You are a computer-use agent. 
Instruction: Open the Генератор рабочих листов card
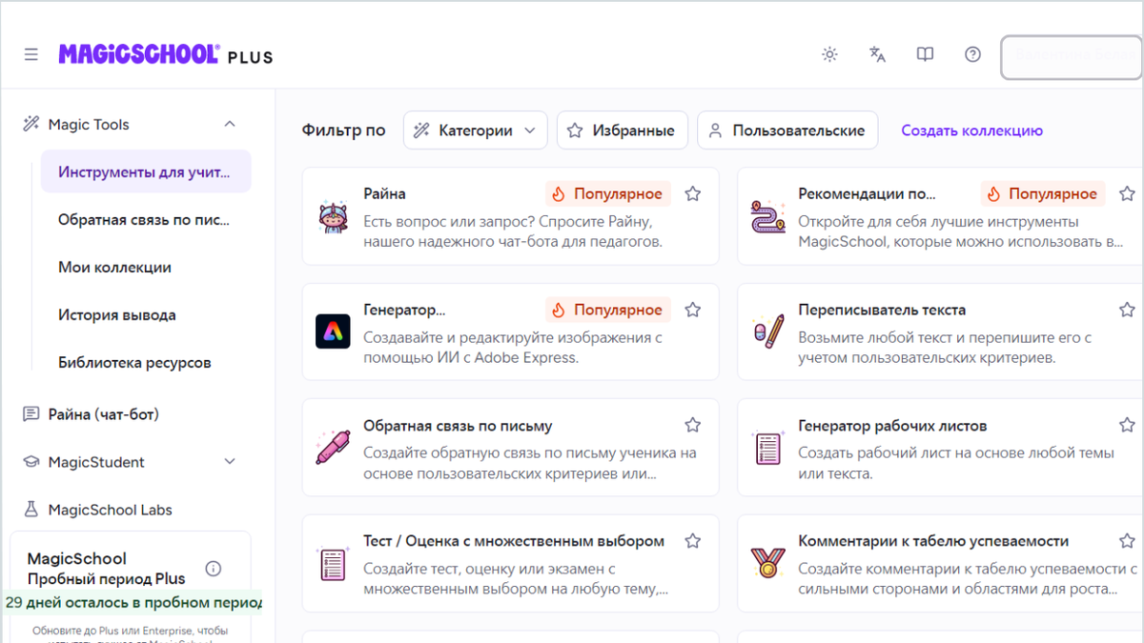tap(940, 448)
